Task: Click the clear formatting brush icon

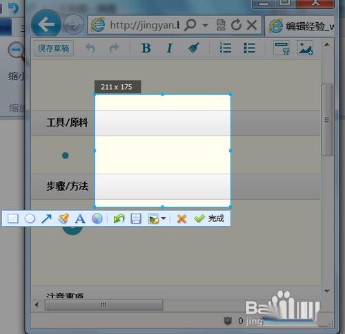Action: (193, 48)
